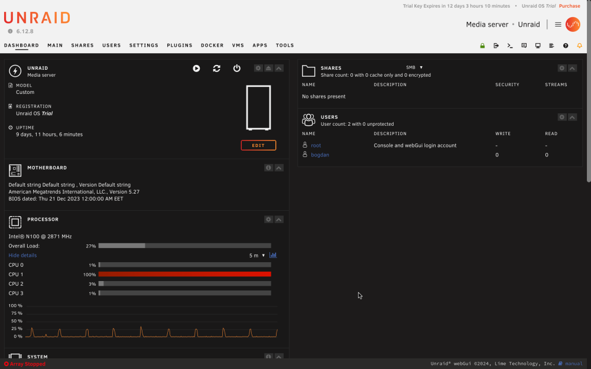Click the Unraid logo
The height and width of the screenshot is (369, 591).
click(x=37, y=18)
